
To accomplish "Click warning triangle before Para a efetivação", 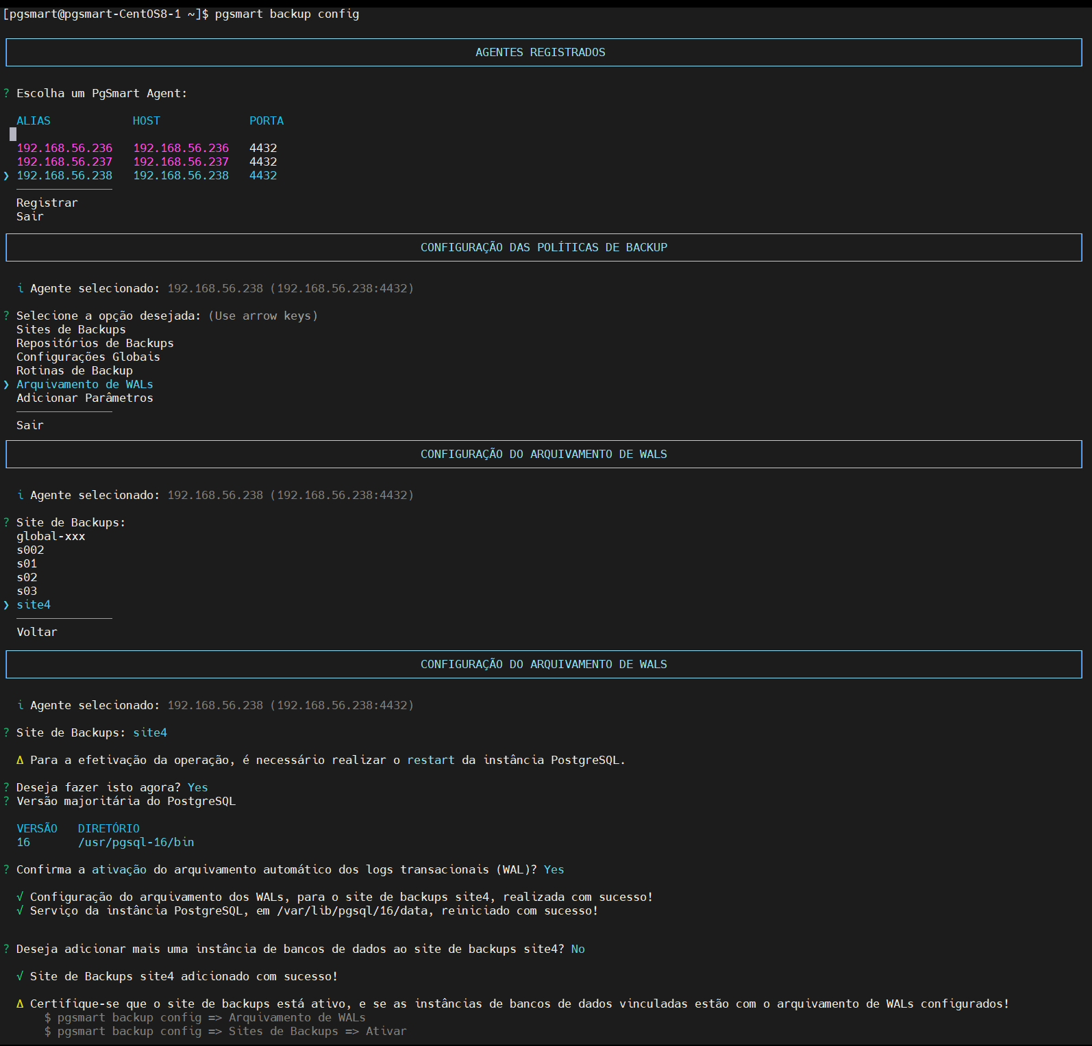I will pos(20,760).
